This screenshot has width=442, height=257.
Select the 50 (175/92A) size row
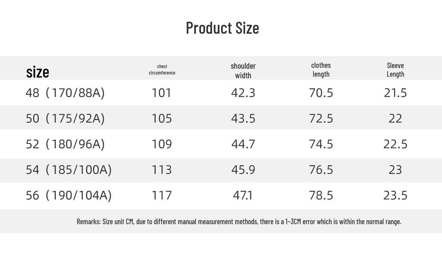pyautogui.click(x=221, y=118)
